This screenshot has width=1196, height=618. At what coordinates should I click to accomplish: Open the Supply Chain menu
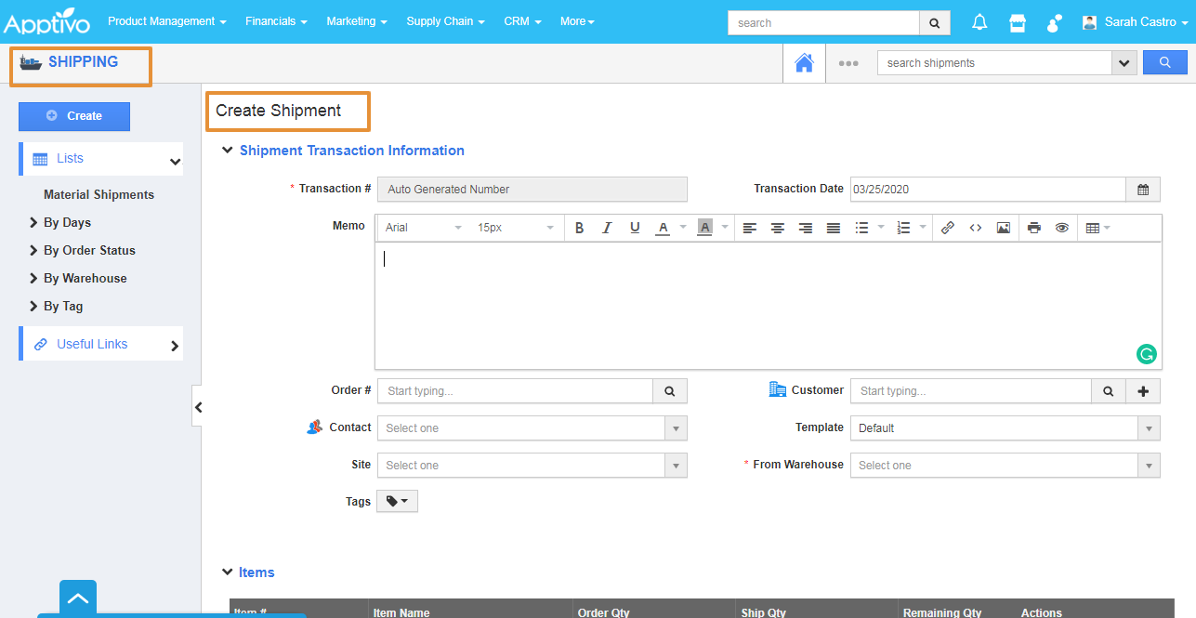click(x=445, y=21)
